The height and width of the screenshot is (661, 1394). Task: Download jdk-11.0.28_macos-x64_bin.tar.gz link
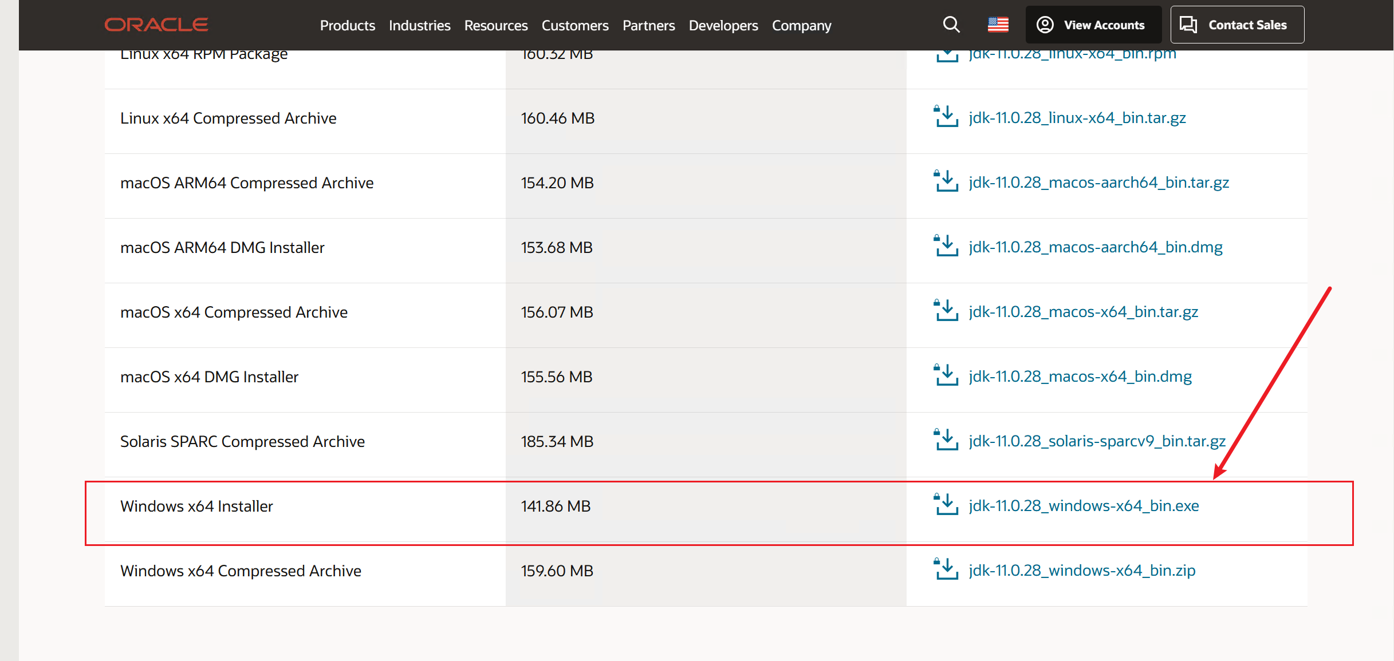point(1083,312)
